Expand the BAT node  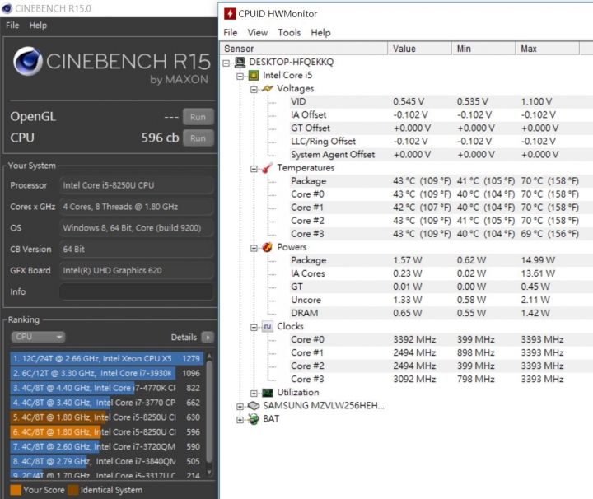[x=240, y=420]
